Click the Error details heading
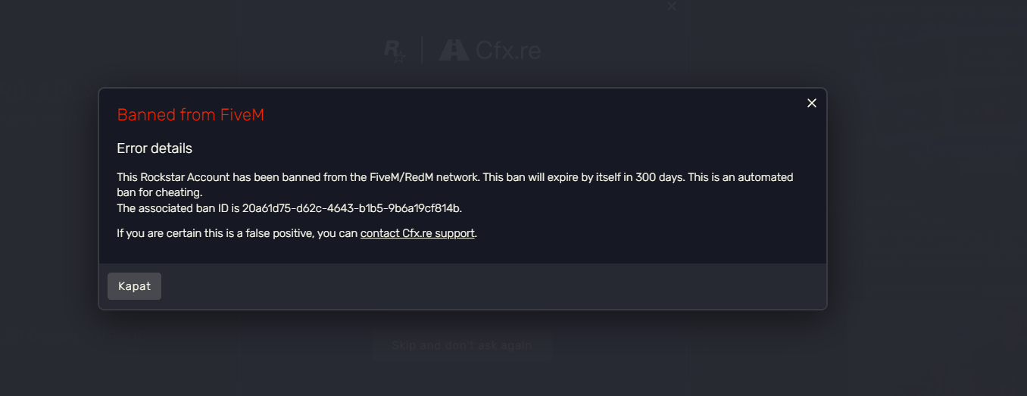 click(155, 148)
